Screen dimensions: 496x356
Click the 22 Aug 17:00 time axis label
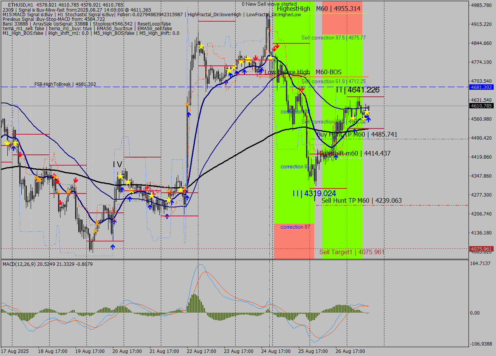click(x=200, y=351)
